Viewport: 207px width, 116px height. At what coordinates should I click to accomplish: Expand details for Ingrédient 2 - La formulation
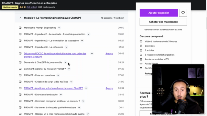(x=82, y=41)
